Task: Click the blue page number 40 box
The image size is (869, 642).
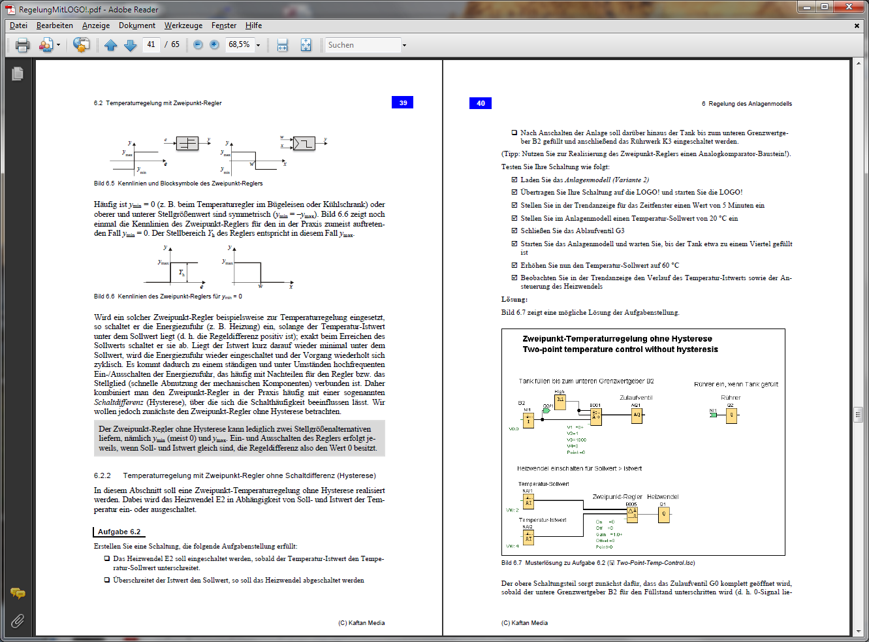Action: pos(481,103)
